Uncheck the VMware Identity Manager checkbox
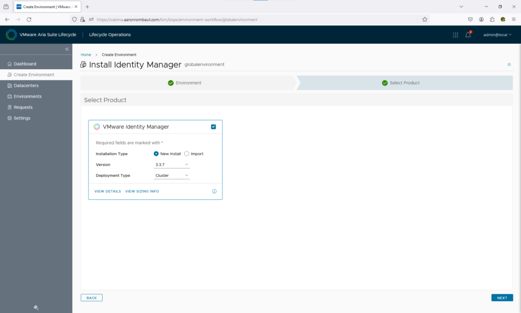Screen dimensions: 521x313 [x=214, y=127]
